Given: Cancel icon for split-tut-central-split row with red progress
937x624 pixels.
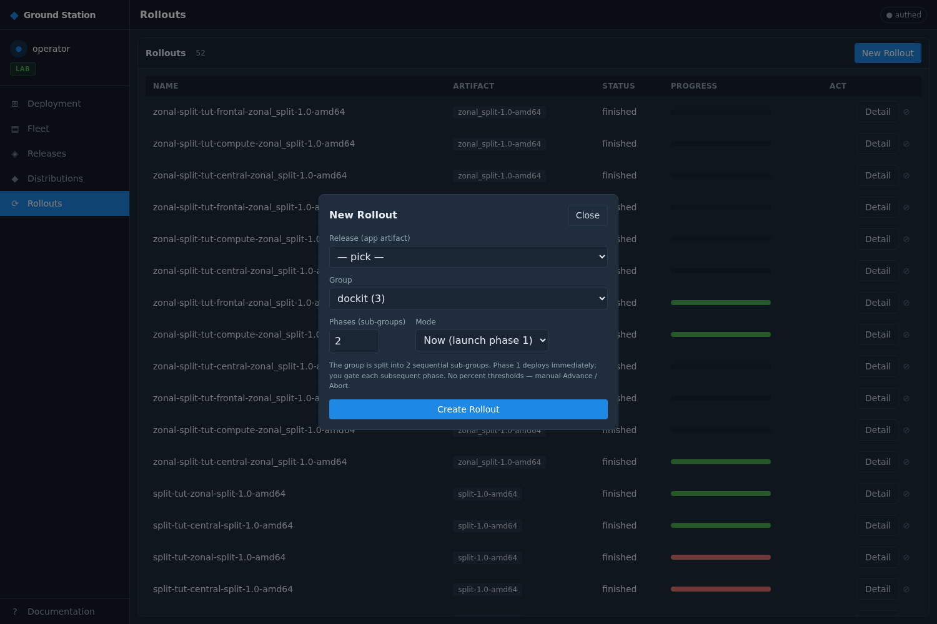Looking at the screenshot, I should point(906,589).
